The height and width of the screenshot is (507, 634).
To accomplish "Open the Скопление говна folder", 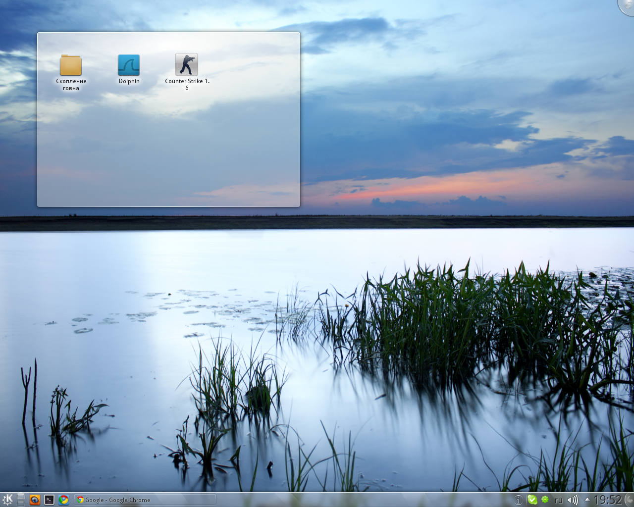I will tap(71, 72).
